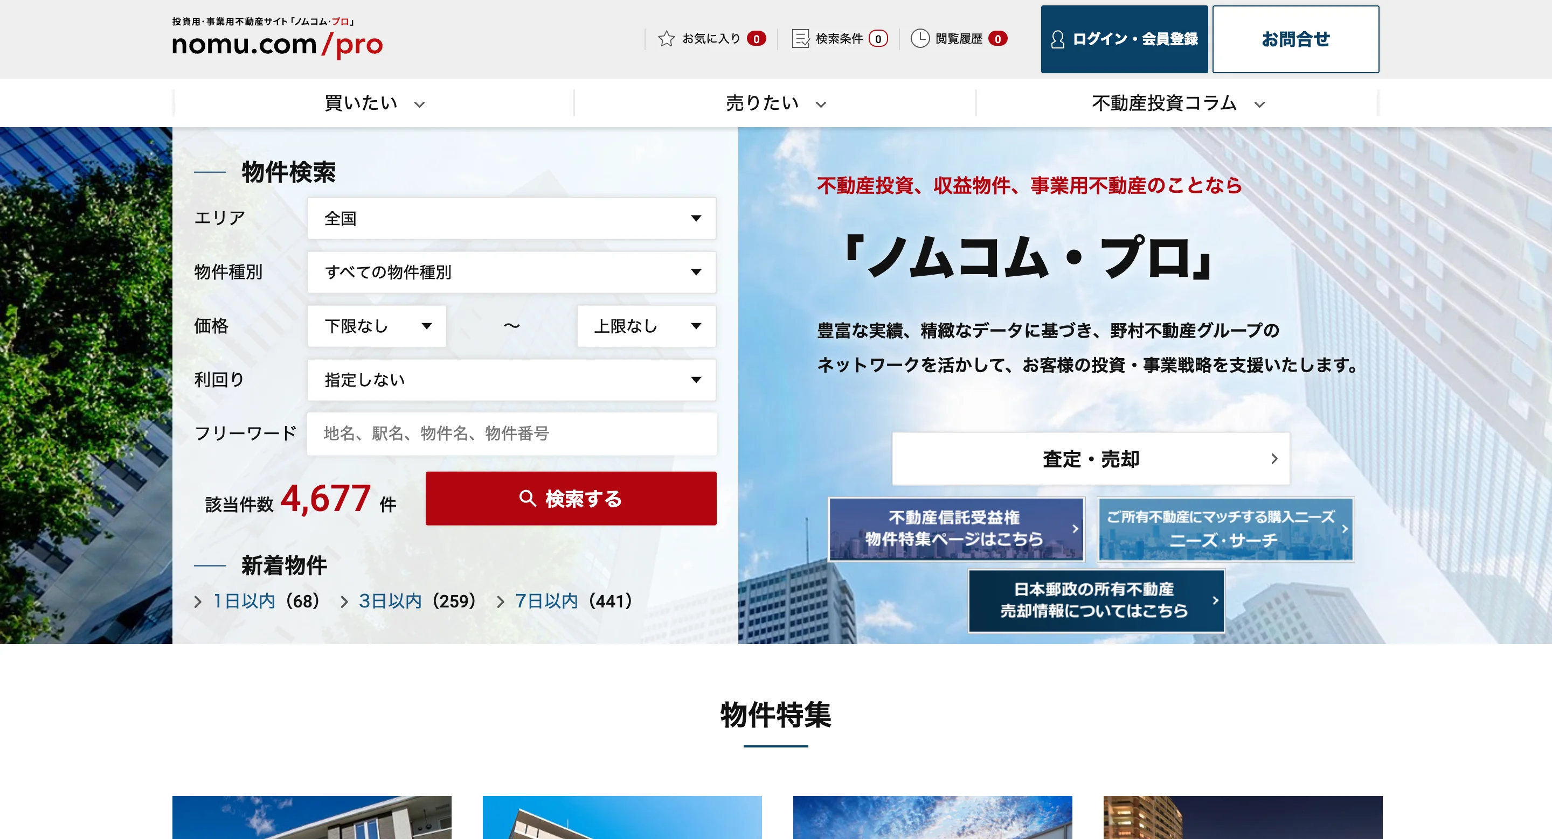Click the nomu.com/pro logo
Viewport: 1552px width, 839px height.
pyautogui.click(x=277, y=39)
